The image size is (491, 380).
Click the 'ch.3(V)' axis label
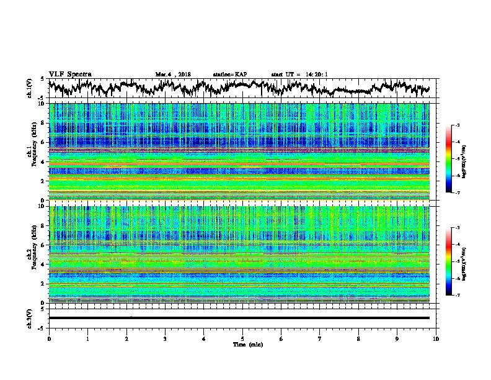pos(30,319)
